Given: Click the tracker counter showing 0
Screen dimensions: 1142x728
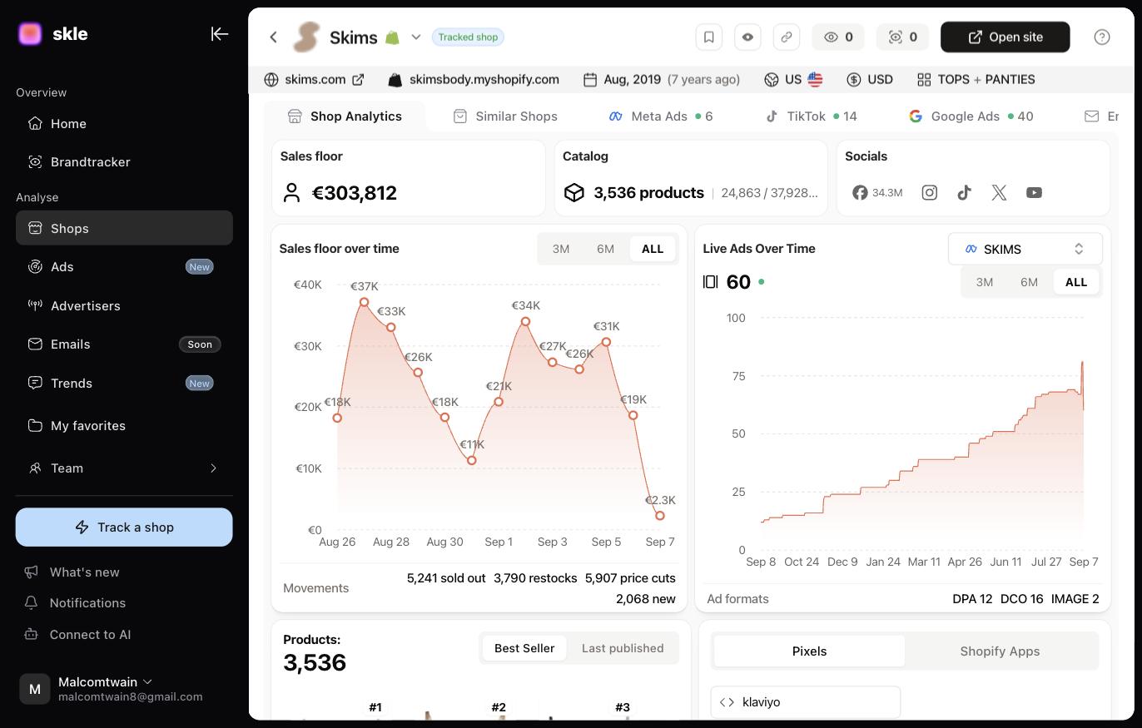Looking at the screenshot, I should point(902,37).
